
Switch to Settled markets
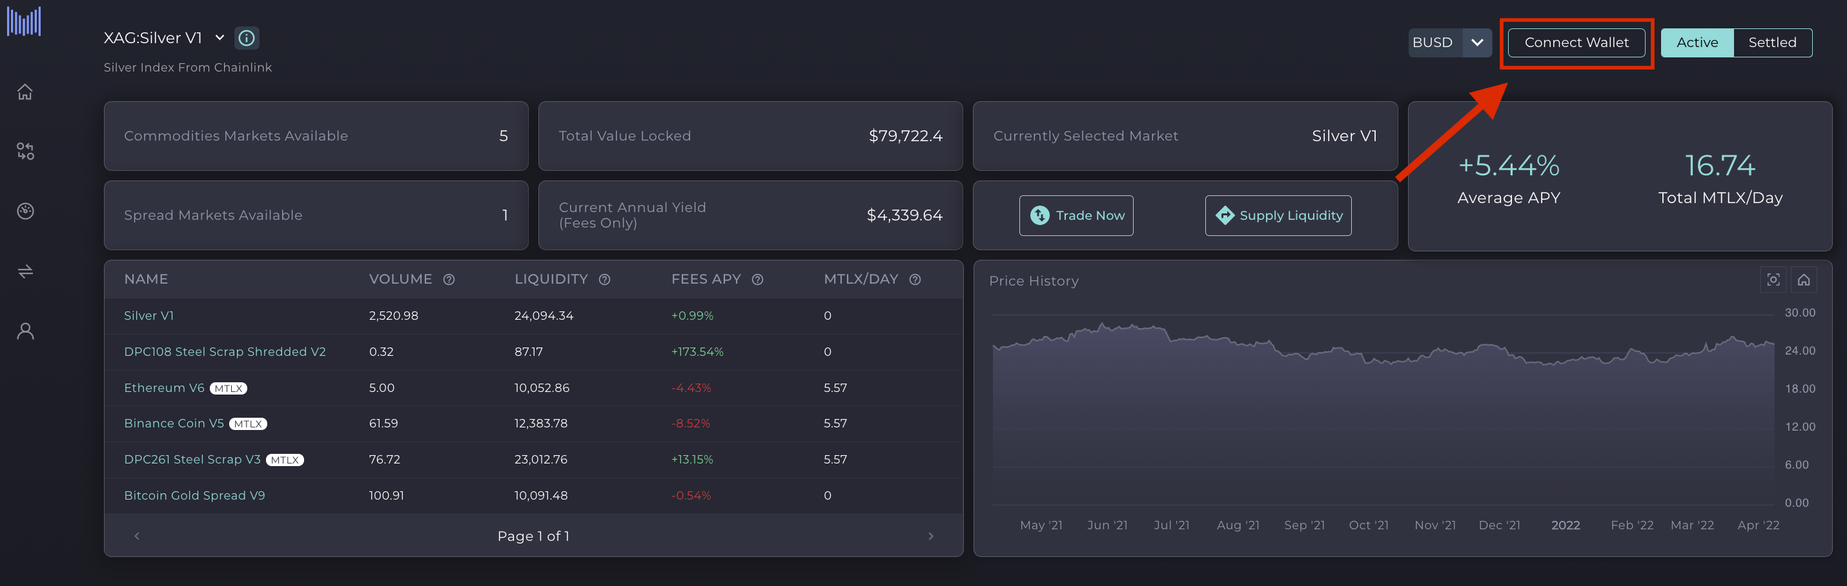[1771, 43]
